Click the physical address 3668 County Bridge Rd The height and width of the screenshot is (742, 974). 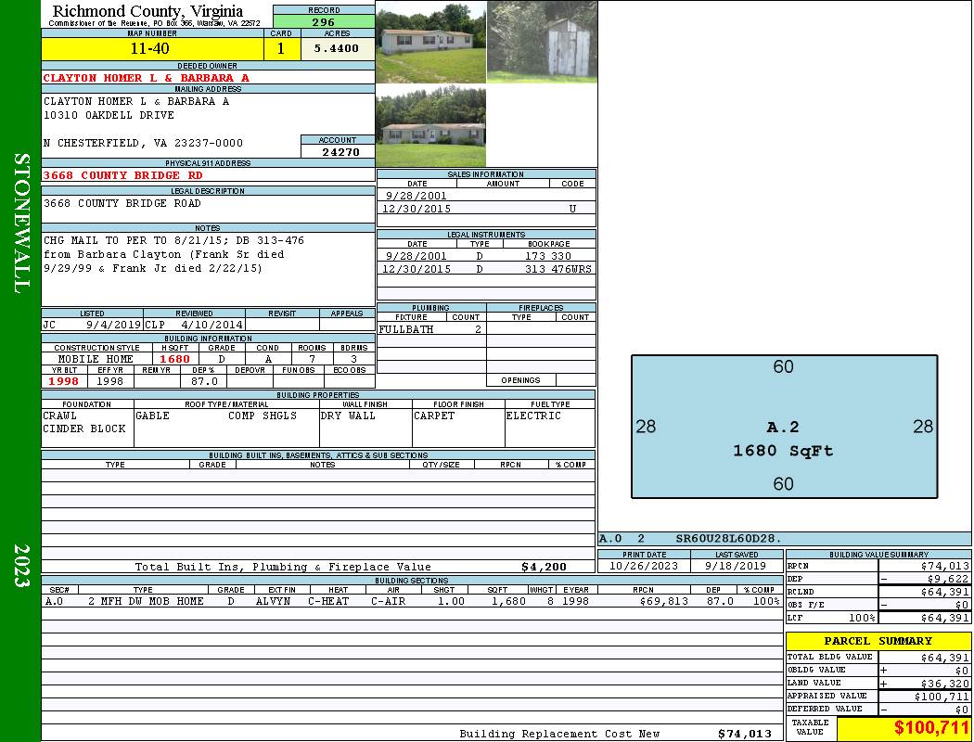(x=122, y=175)
